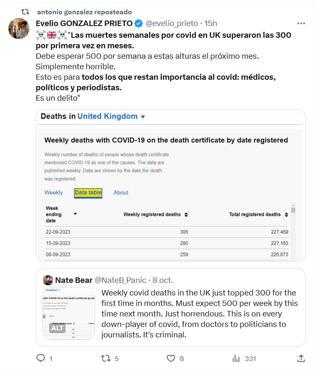The image size is (316, 371).
Task: Sort the Weekly registered deaths column
Action: [186, 214]
